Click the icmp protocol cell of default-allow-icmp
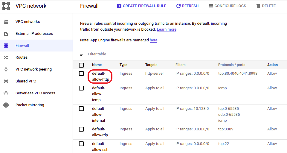 pos(222,88)
